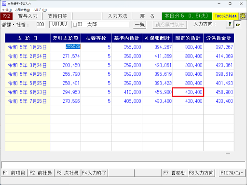The height and width of the screenshot is (185, 247).
Task: Click the F7 頁移動 button
Action: point(175,173)
